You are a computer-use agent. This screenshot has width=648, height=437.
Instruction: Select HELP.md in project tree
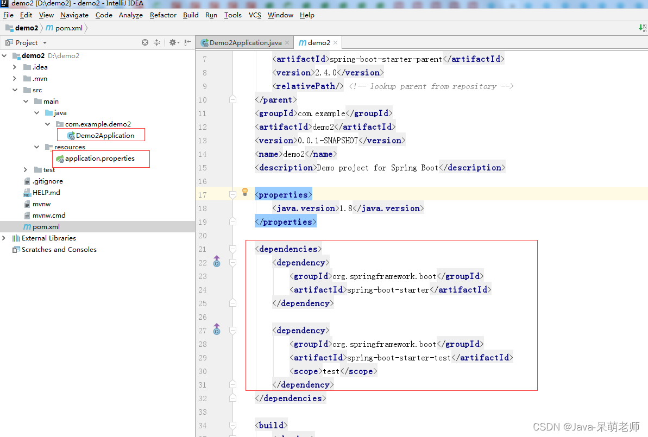point(46,193)
